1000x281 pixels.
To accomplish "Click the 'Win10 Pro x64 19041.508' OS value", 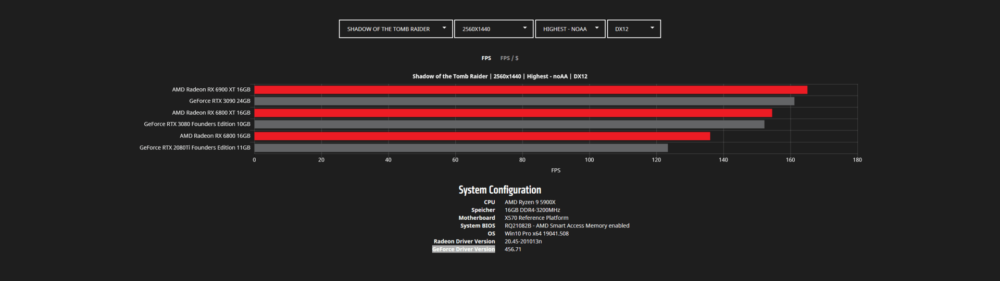I will [x=536, y=234].
